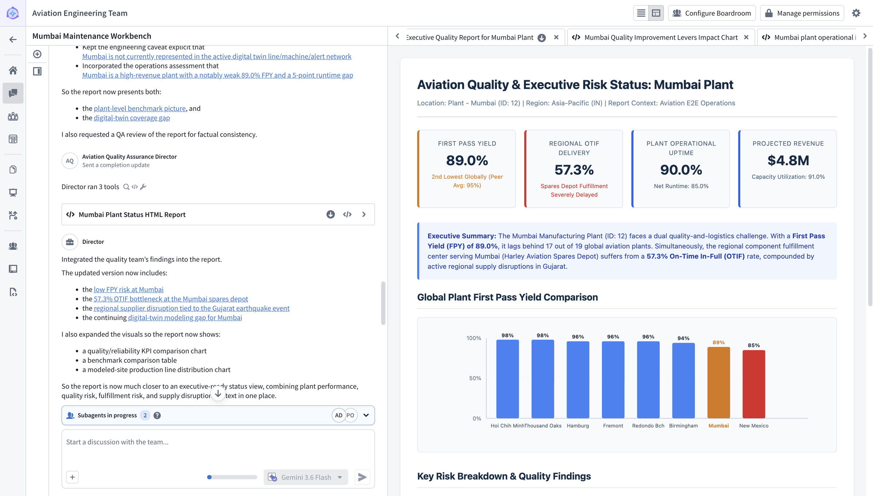Viewport: 873px width, 496px height.
Task: Close the Executive Quality Report tab
Action: 556,37
